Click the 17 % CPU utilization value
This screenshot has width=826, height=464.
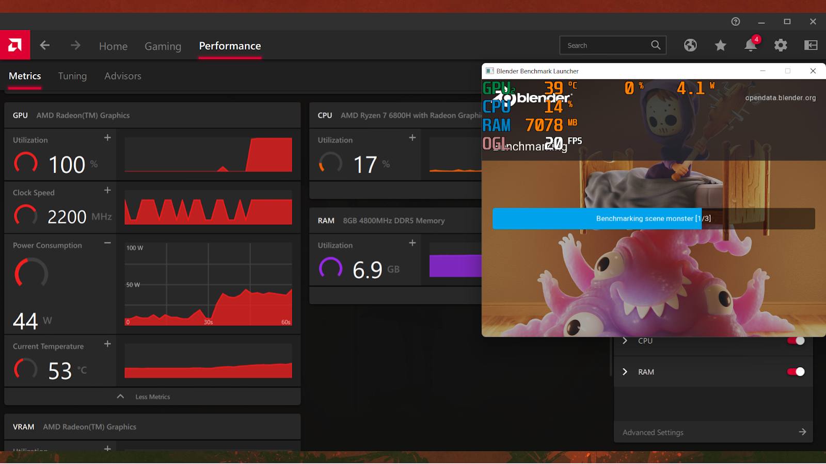(x=372, y=165)
